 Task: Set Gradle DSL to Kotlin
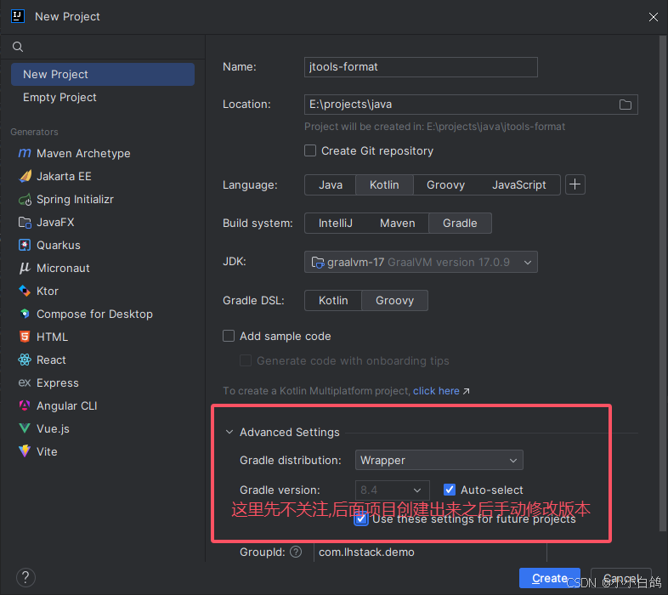pyautogui.click(x=333, y=301)
